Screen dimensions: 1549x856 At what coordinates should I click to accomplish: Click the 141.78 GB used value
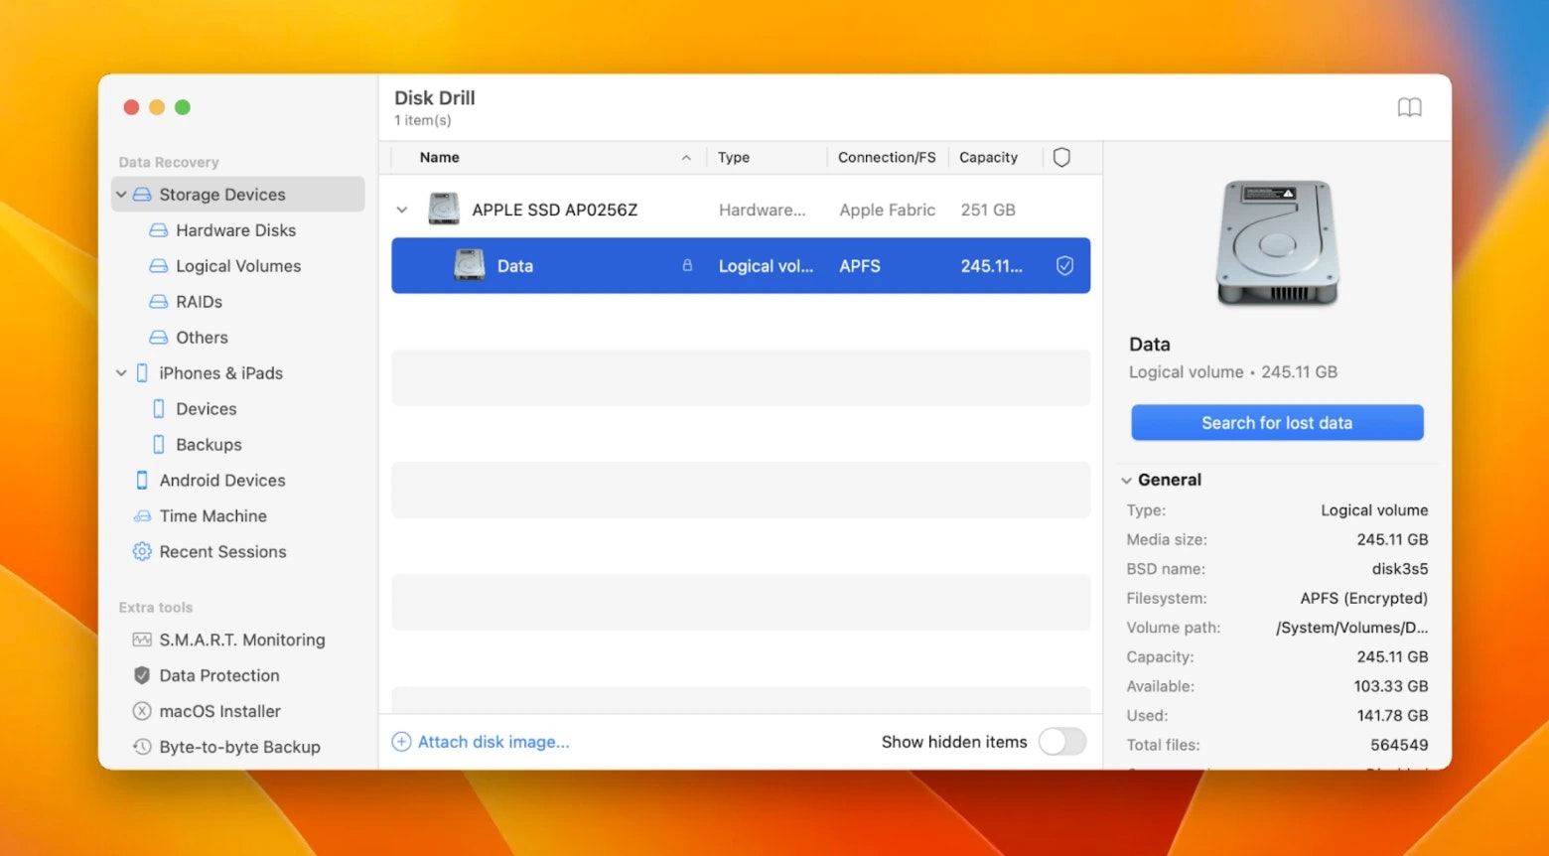[1393, 715]
